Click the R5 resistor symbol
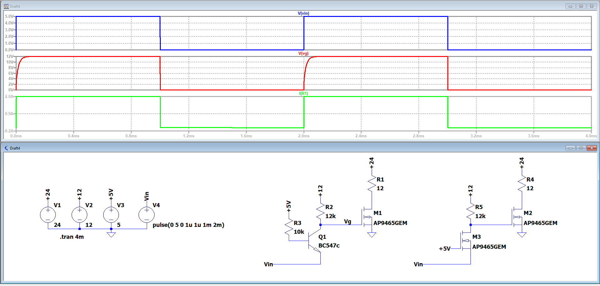 tap(470, 211)
